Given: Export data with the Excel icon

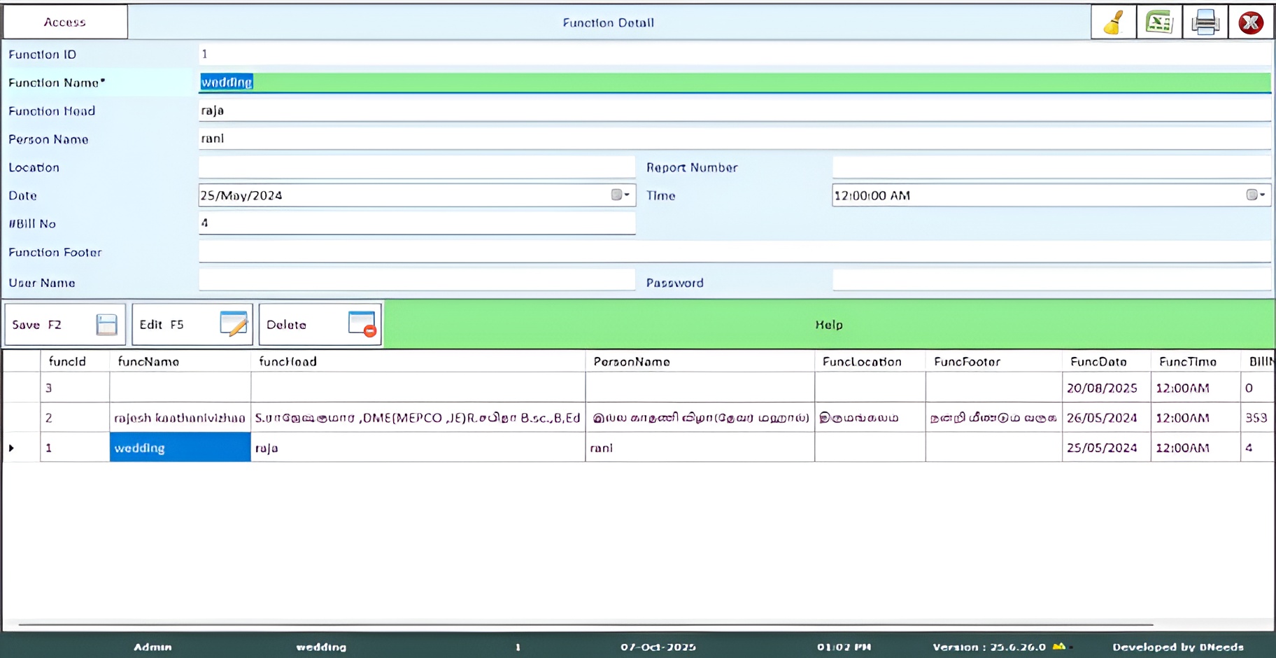Looking at the screenshot, I should (x=1159, y=22).
